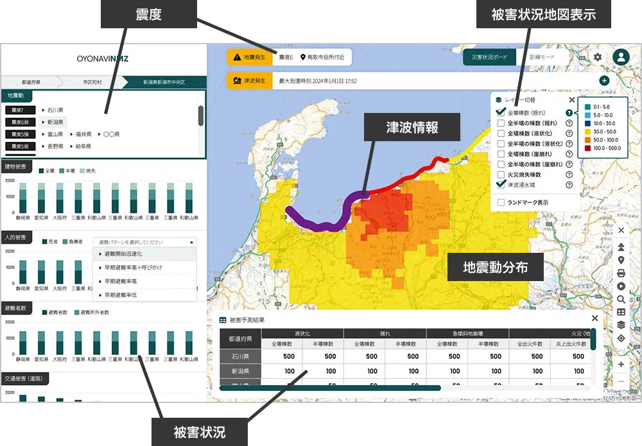
Task: Expand 石川県 under 震度7
Action: (x=53, y=110)
